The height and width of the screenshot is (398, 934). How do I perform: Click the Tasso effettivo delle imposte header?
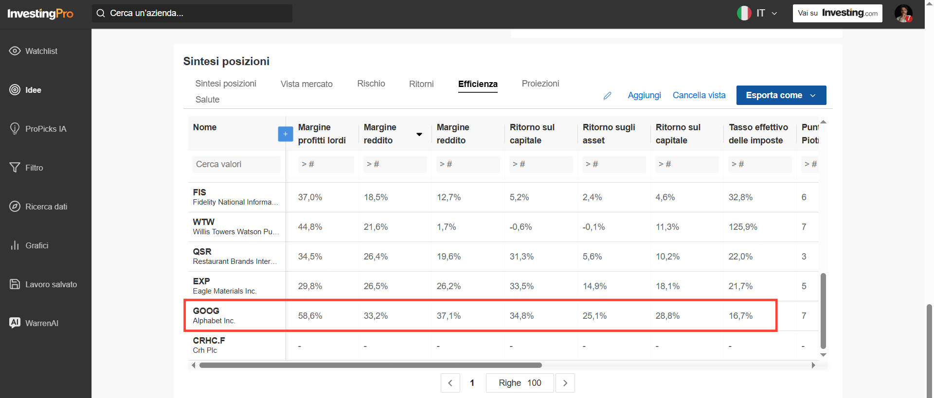click(x=758, y=134)
